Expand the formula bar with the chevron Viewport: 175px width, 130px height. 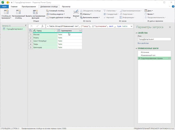[131, 26]
